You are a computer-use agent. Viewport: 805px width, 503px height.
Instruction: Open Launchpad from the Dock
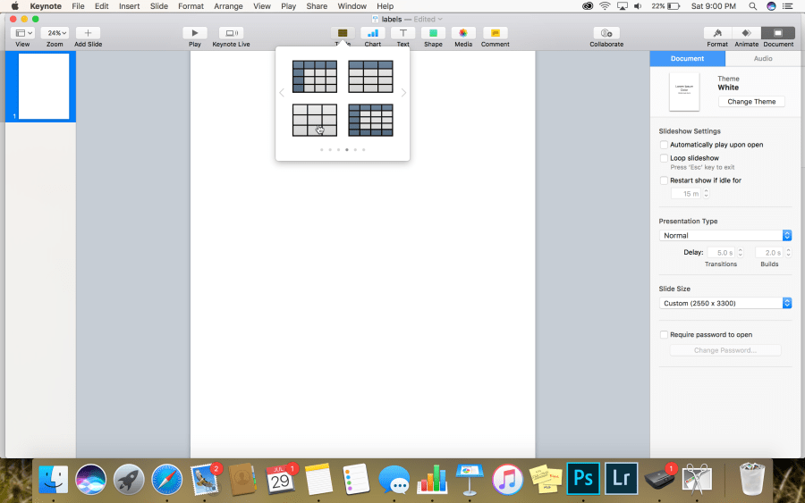click(x=129, y=480)
